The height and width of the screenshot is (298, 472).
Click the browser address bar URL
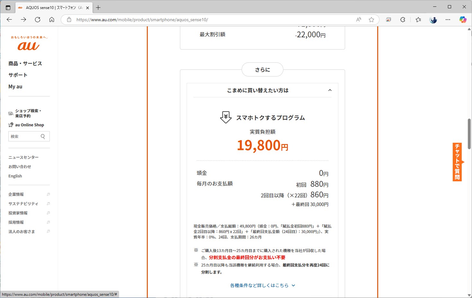(x=142, y=20)
